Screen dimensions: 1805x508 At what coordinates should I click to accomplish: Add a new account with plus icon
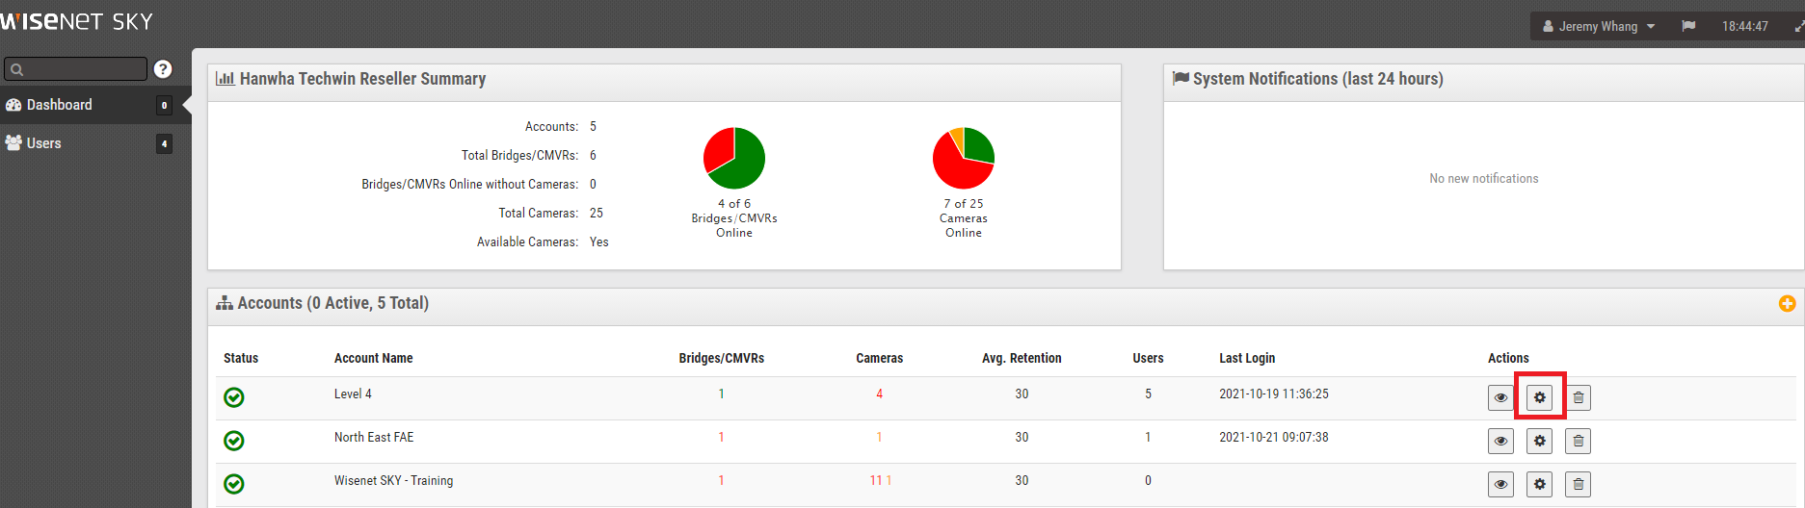(x=1787, y=303)
